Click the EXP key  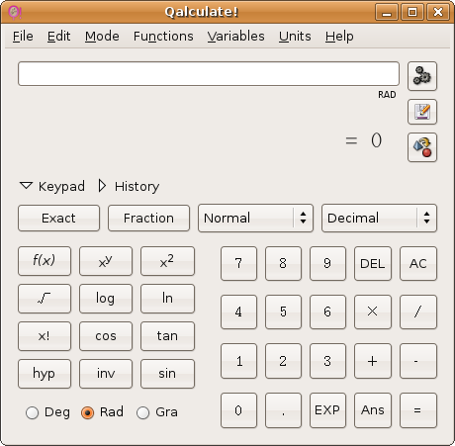pyautogui.click(x=327, y=410)
